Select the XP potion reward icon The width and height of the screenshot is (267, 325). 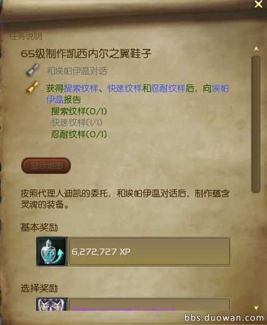point(51,252)
